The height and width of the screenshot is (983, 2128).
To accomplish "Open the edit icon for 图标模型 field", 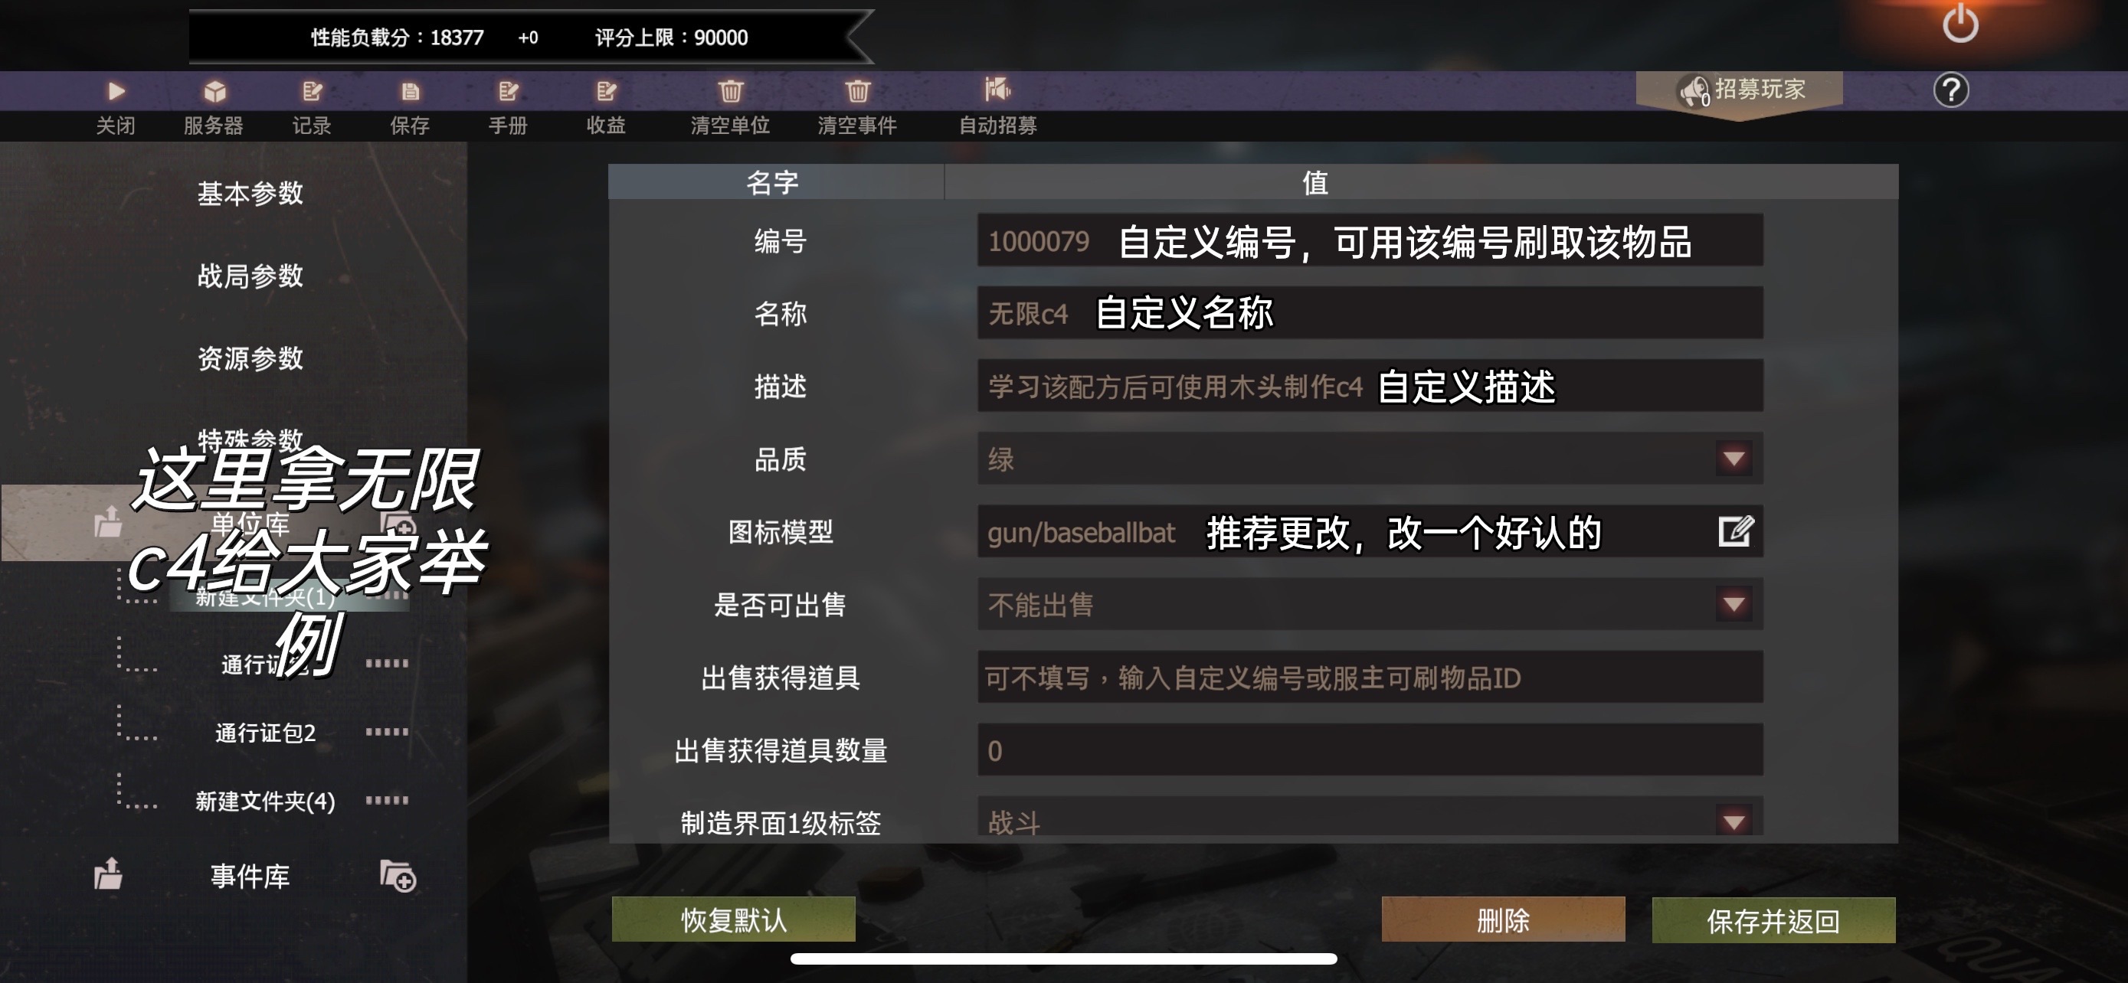I will coord(1735,531).
